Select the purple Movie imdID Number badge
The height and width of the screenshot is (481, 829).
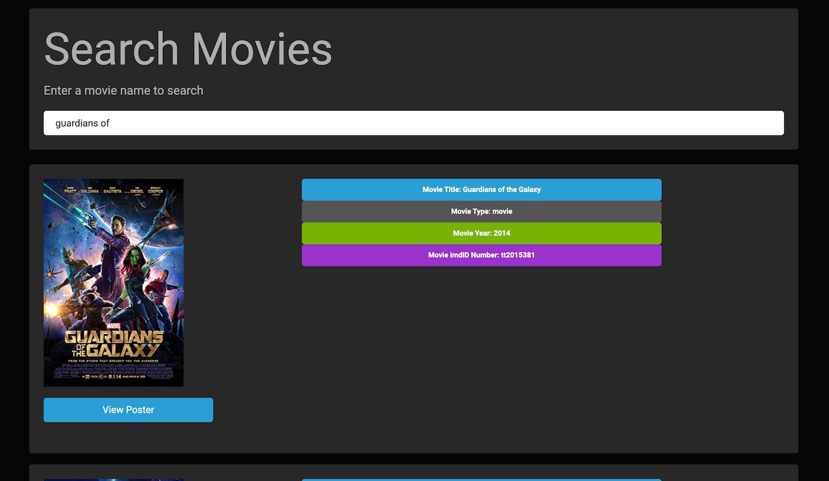(481, 255)
